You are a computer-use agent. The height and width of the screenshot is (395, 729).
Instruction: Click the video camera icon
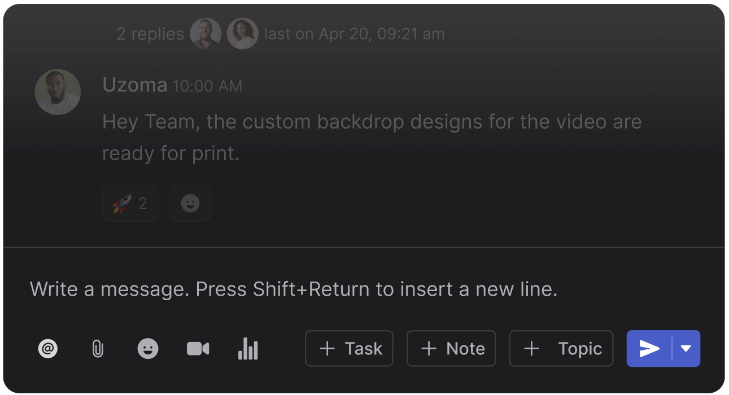[198, 349]
